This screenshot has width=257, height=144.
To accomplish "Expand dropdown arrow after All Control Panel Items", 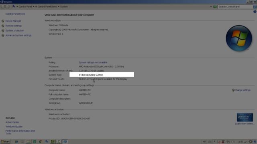I will 59,6.
